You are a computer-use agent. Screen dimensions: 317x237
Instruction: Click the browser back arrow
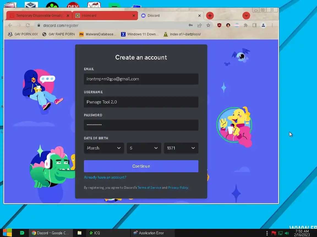tap(10, 26)
